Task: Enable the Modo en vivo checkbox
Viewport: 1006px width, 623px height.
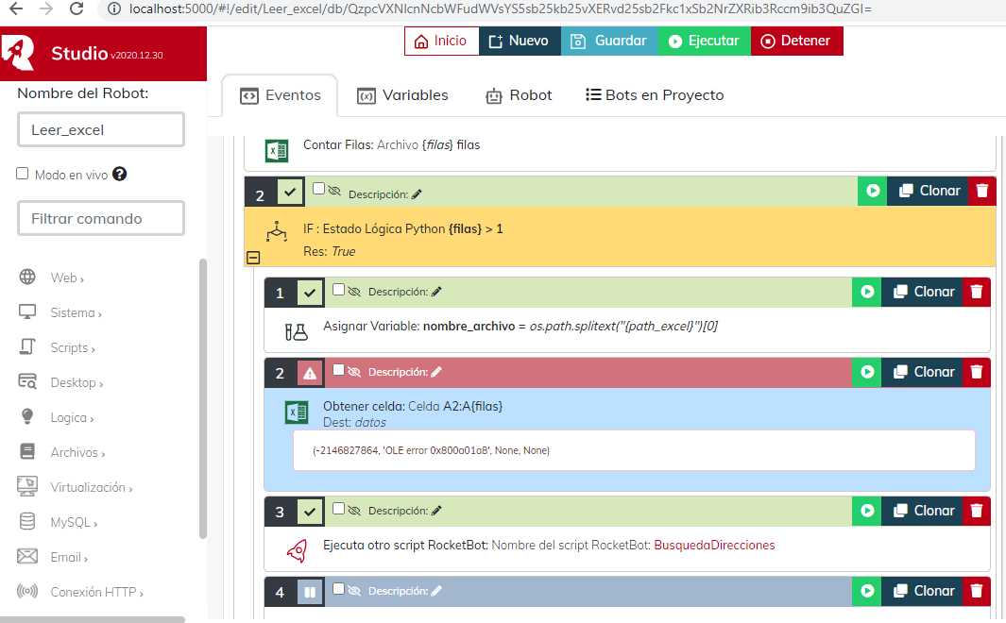Action: [x=23, y=175]
